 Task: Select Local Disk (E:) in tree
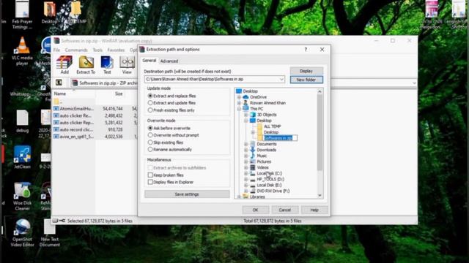click(x=266, y=185)
